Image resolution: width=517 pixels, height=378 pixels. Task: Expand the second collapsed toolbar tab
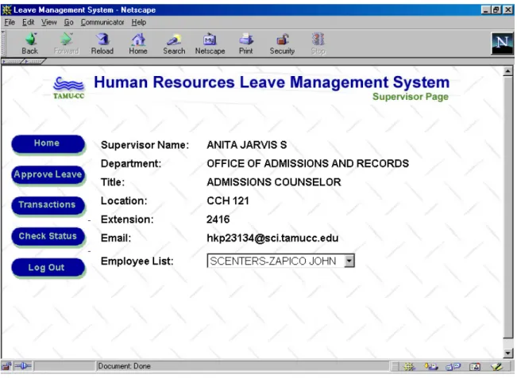click(33, 61)
